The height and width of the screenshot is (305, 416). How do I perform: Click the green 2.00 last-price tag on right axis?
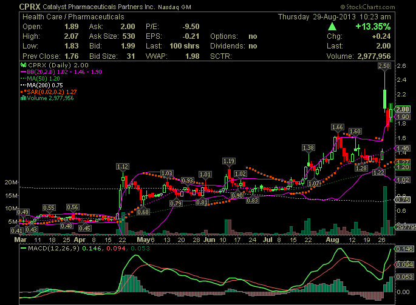[403, 109]
